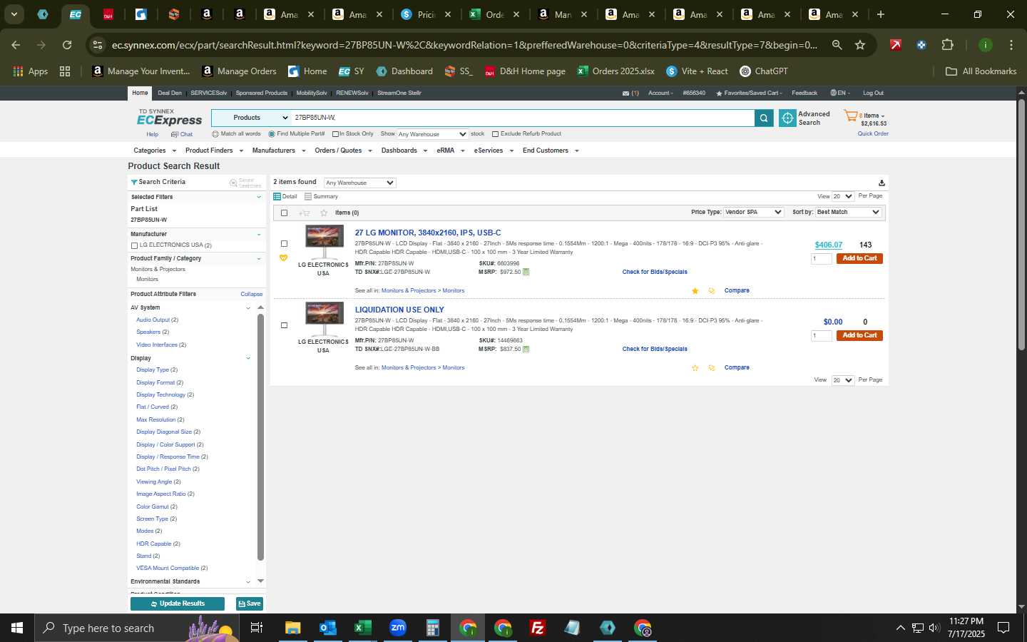The height and width of the screenshot is (642, 1027).
Task: Switch to Summary view icon
Action: click(x=308, y=197)
